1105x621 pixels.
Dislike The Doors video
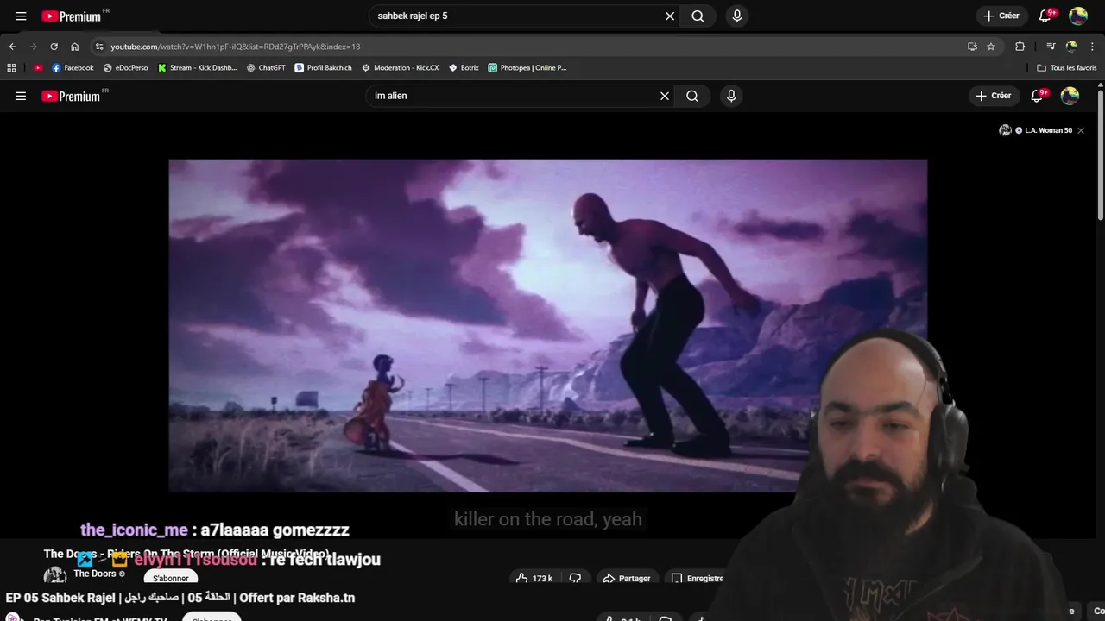(575, 578)
